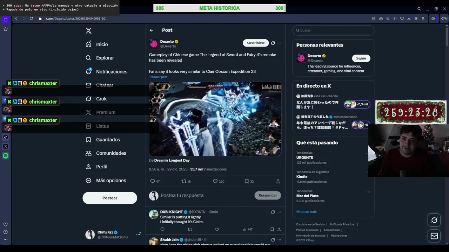Open Dream's Longest Day source link
The image size is (449, 252).
pos(172,160)
